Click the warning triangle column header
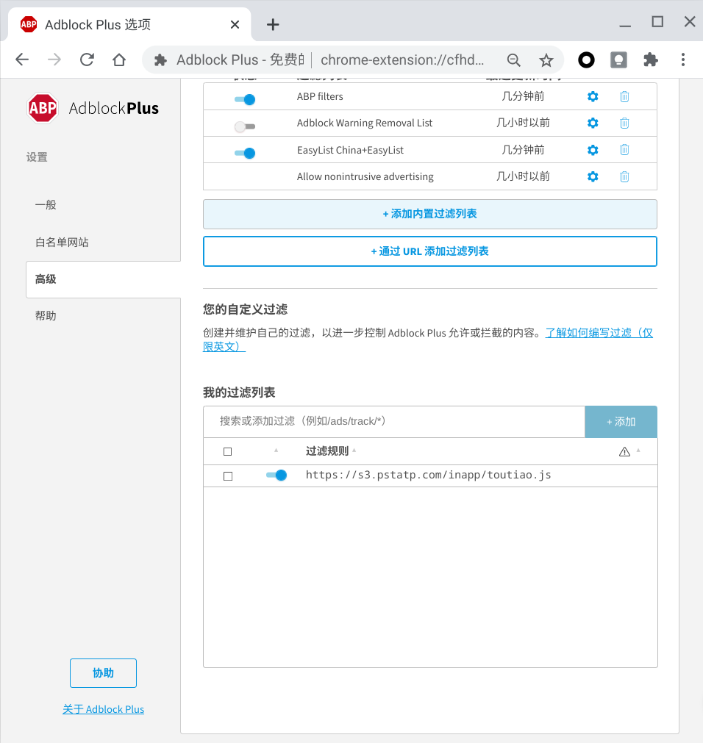 coord(624,451)
